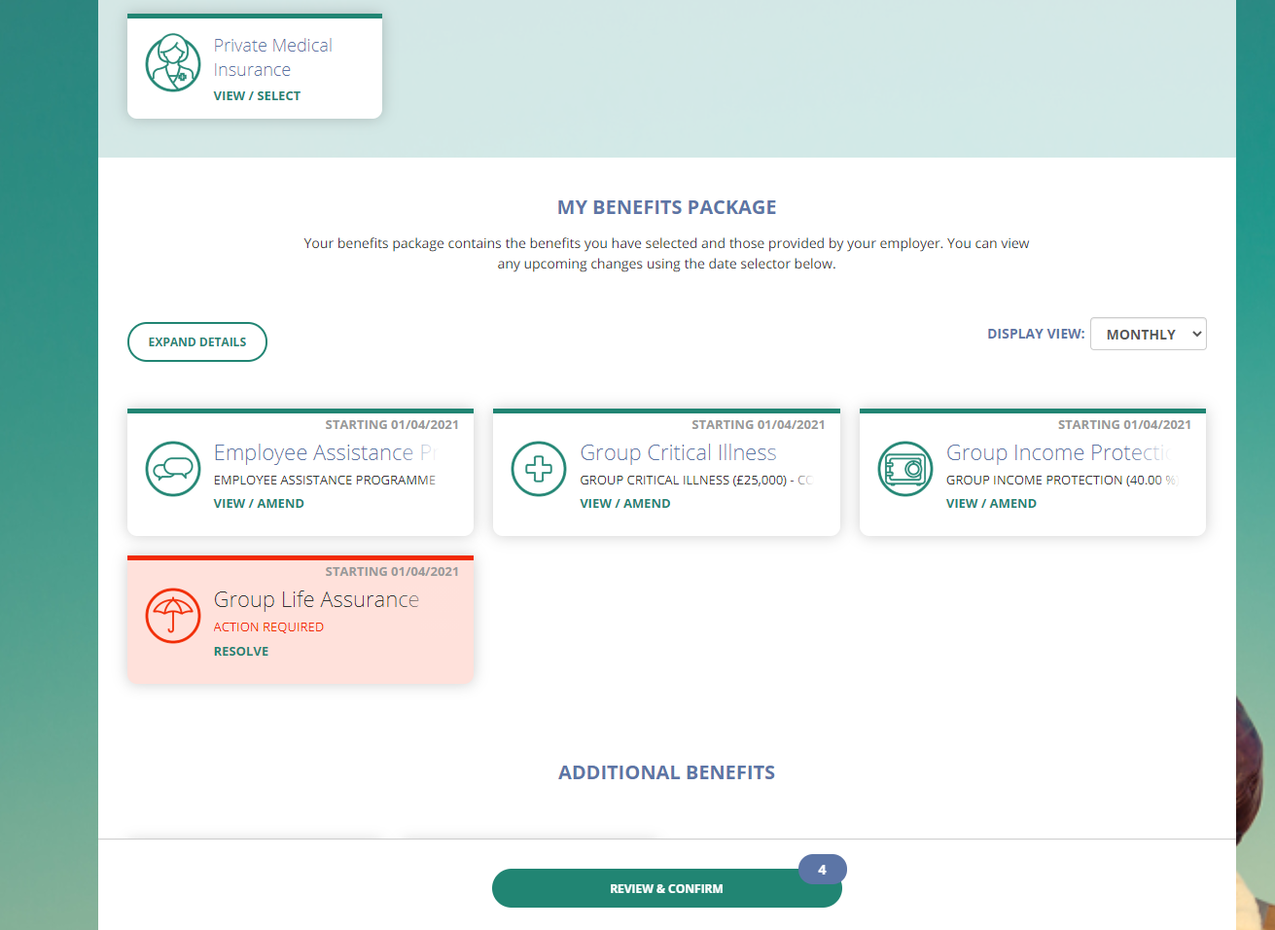
Task: Click Resolve on Group Life Assurance card
Action: (x=241, y=651)
